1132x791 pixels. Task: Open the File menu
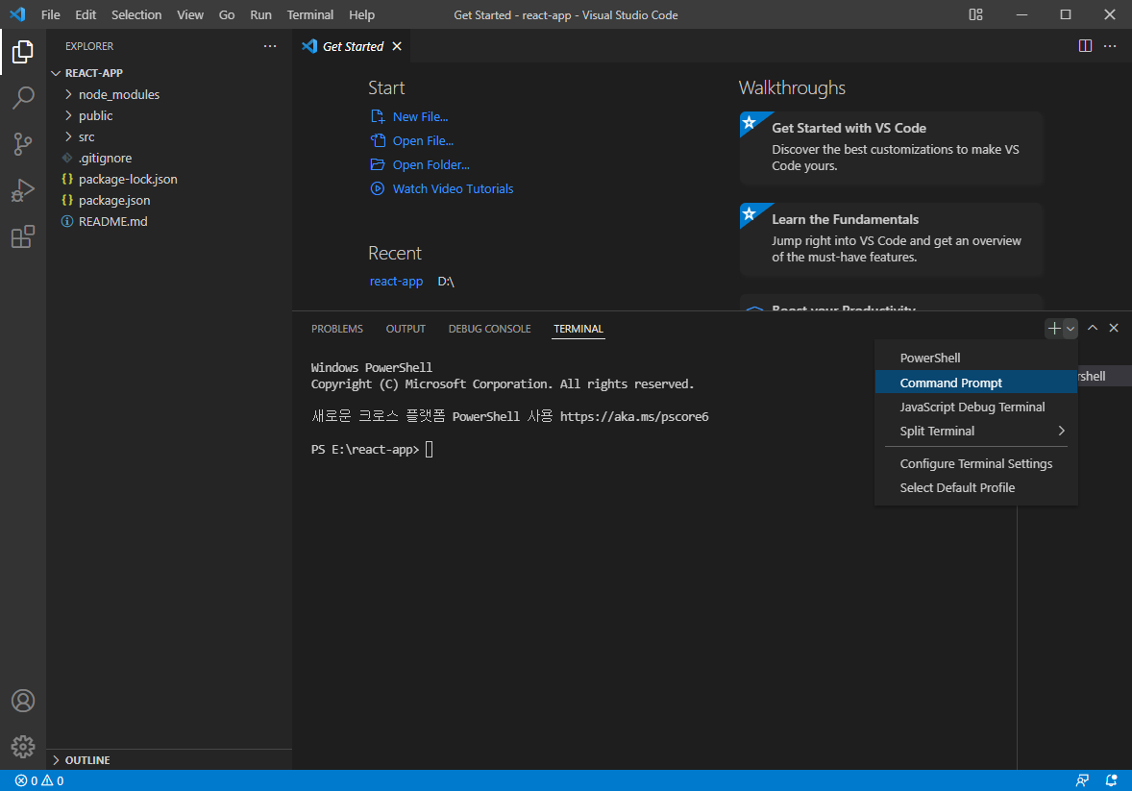click(51, 14)
